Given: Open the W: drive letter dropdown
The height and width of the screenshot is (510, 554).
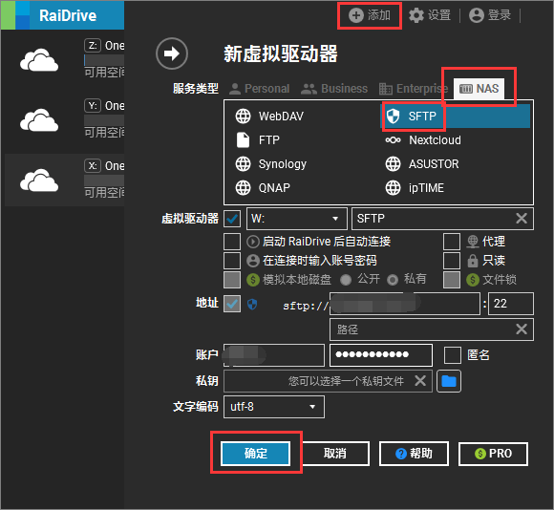Looking at the screenshot, I should pos(297,219).
